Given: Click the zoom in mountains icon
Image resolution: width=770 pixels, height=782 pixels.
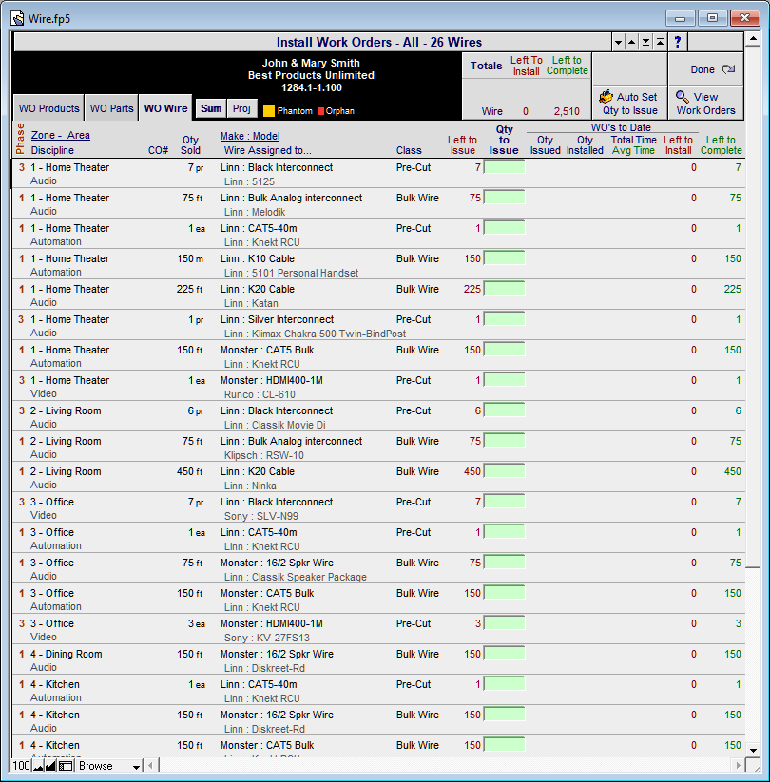Looking at the screenshot, I should tap(50, 766).
